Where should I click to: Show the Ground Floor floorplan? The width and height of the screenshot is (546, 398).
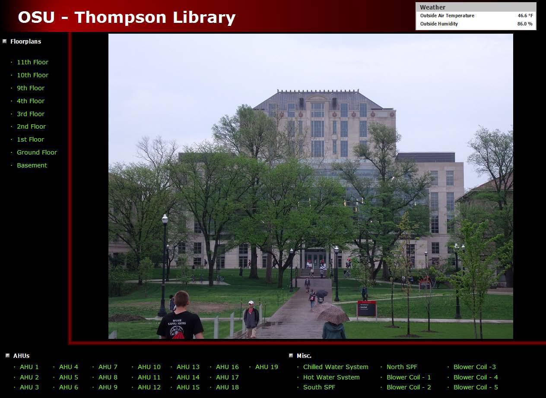(x=37, y=152)
